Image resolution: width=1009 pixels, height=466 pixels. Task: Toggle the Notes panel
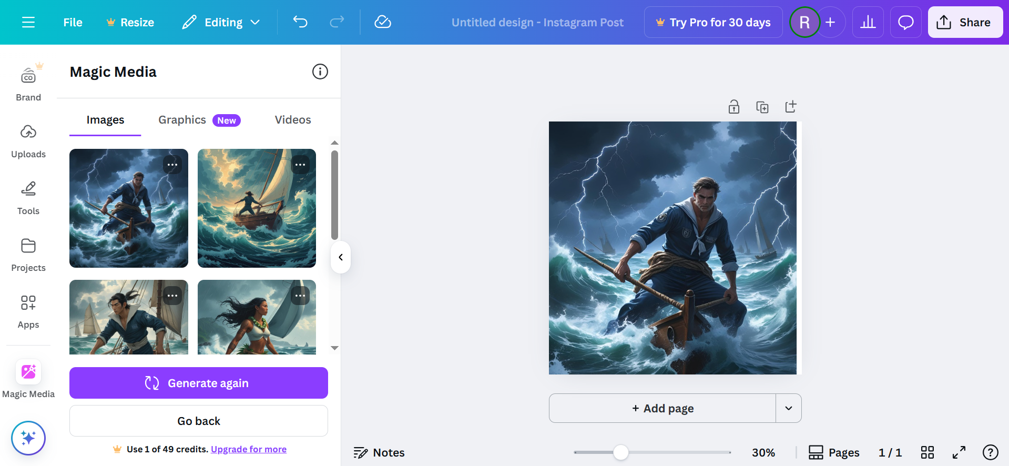coord(379,452)
